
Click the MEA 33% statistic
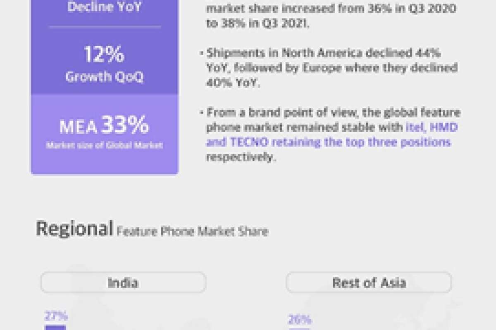[104, 125]
